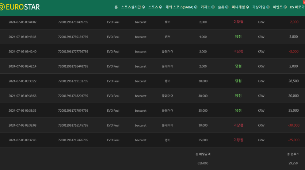Expand chevron next to 해외 스포츠(SABA)
The width and height of the screenshot is (305, 170).
(x=196, y=7)
